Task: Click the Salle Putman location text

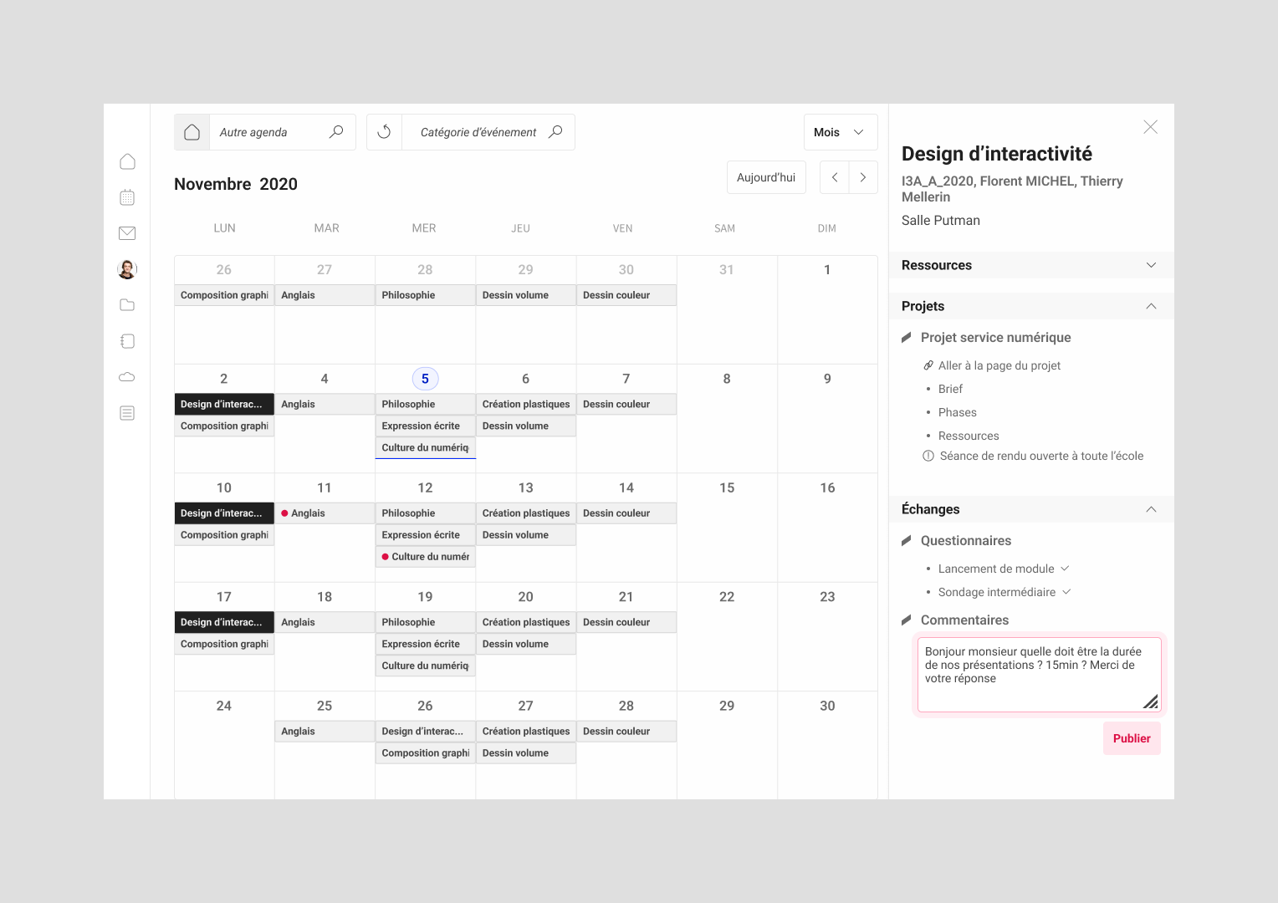Action: 941,221
